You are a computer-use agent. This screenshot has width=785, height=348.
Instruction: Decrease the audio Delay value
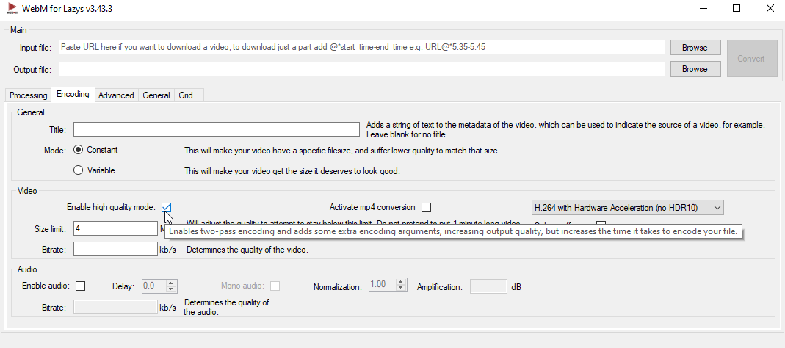click(x=171, y=289)
